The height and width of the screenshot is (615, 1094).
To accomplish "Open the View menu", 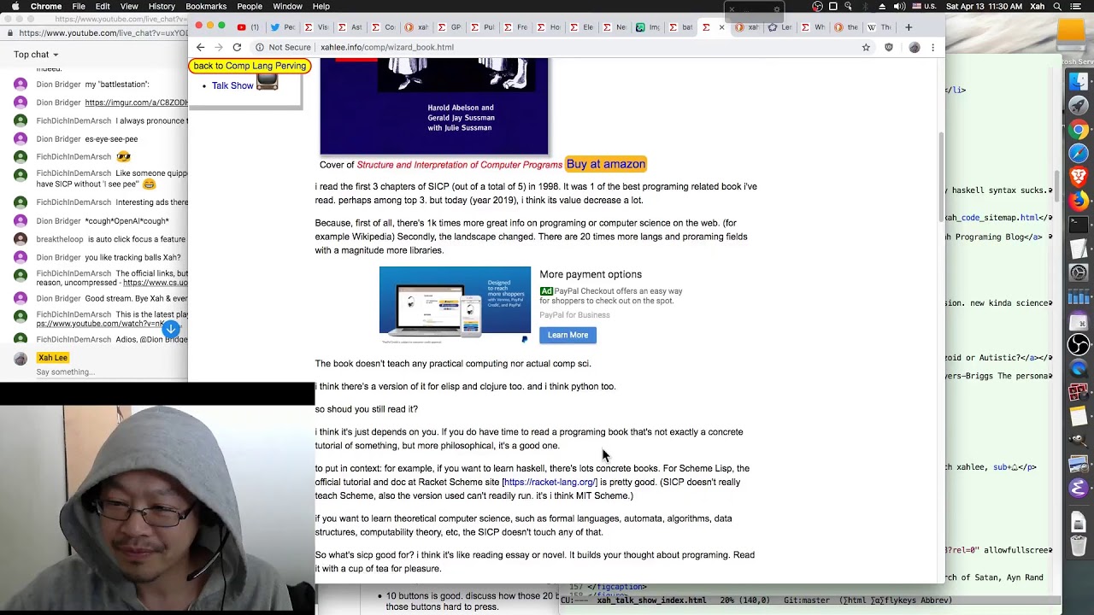I will click(x=129, y=7).
